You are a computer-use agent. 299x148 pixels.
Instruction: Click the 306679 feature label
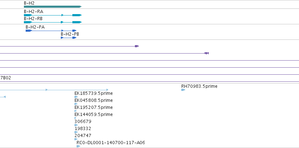(83, 122)
